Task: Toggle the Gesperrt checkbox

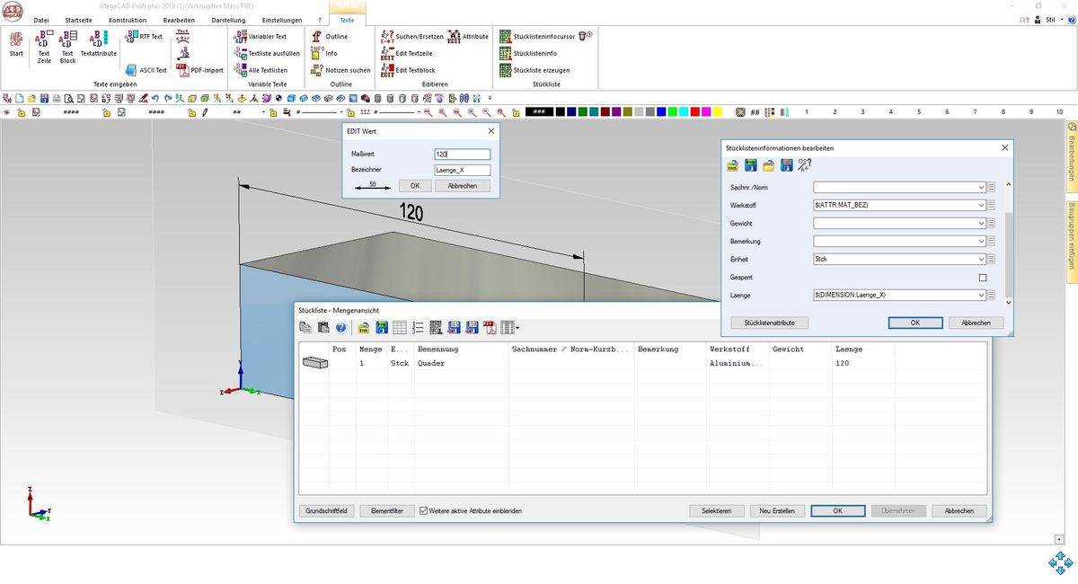Action: click(982, 278)
